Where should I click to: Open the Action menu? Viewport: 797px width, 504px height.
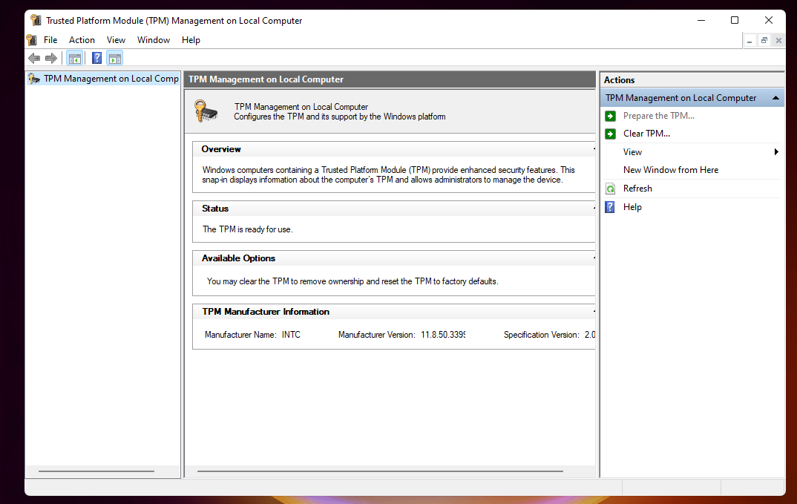82,39
